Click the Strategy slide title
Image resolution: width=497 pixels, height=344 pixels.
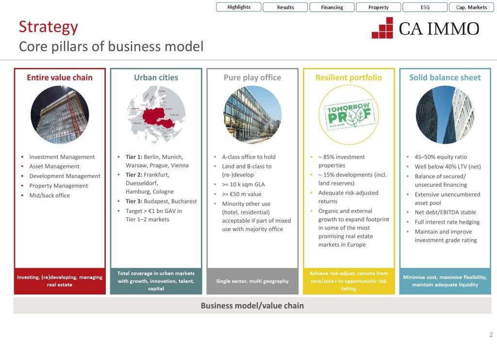point(49,27)
